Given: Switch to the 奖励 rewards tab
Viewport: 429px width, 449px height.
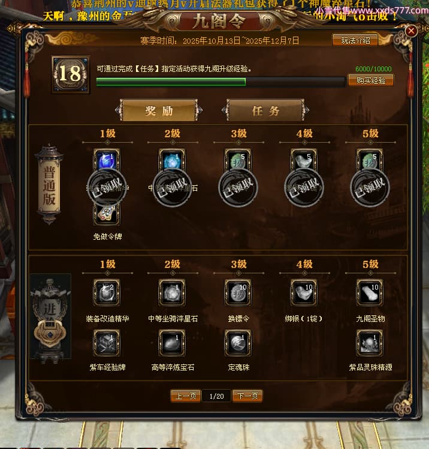Looking at the screenshot, I should (x=159, y=110).
